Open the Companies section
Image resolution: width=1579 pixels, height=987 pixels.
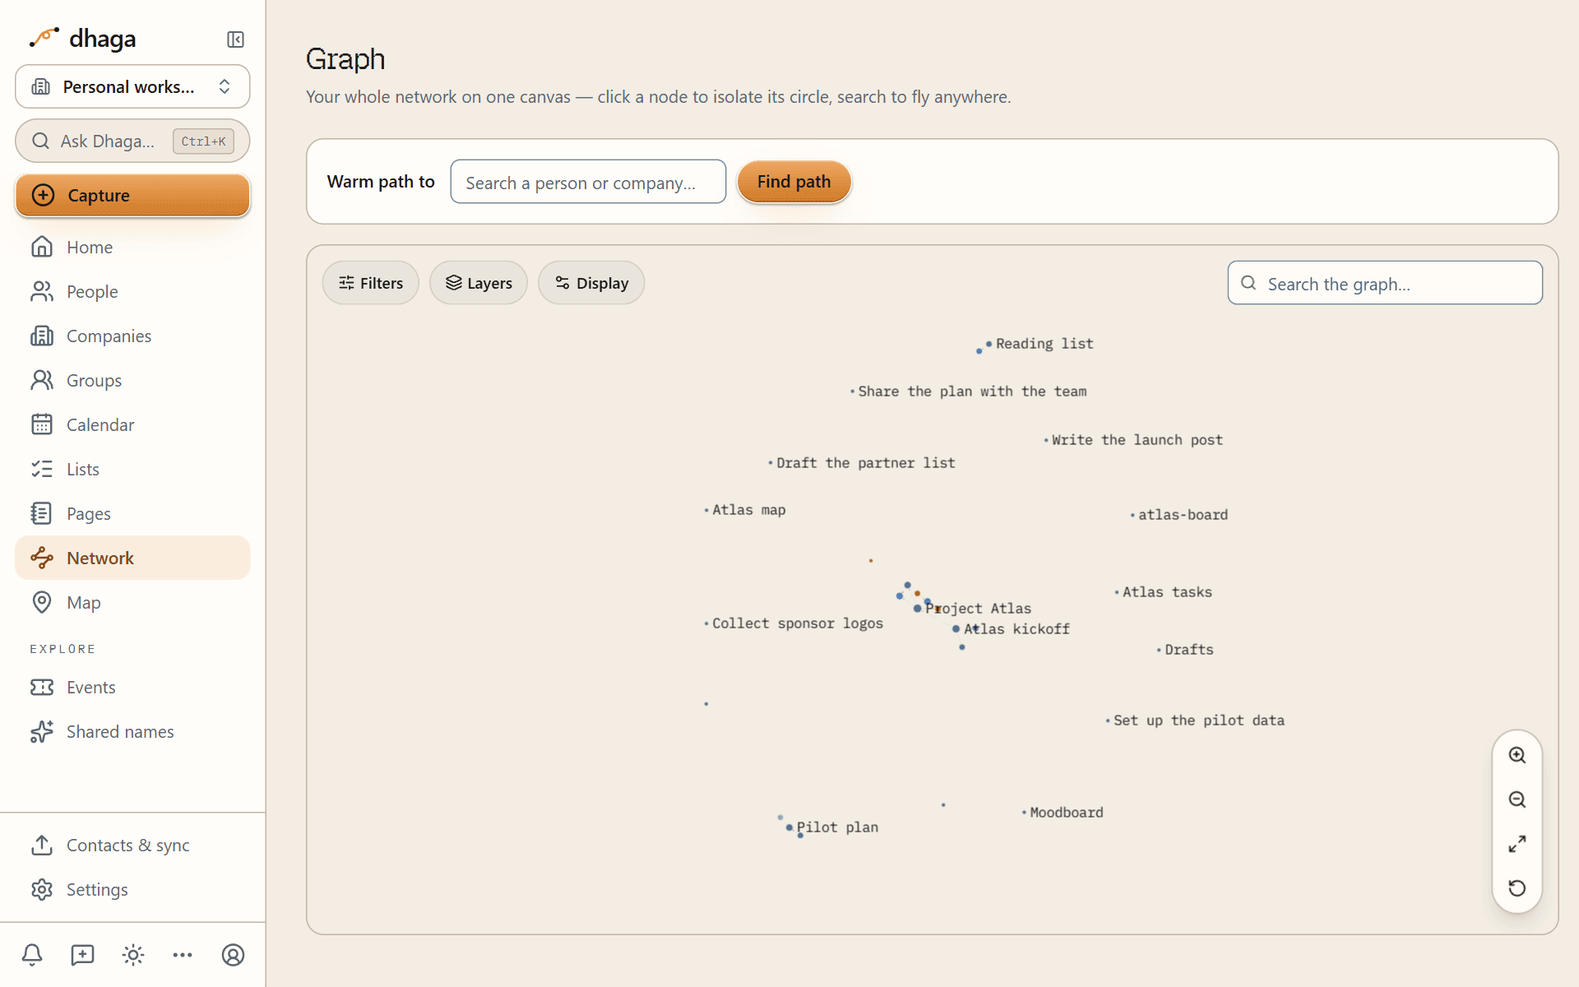coord(132,336)
